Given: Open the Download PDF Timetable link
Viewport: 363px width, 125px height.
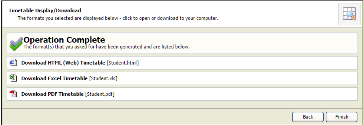Looking at the screenshot, I should click(x=52, y=94).
